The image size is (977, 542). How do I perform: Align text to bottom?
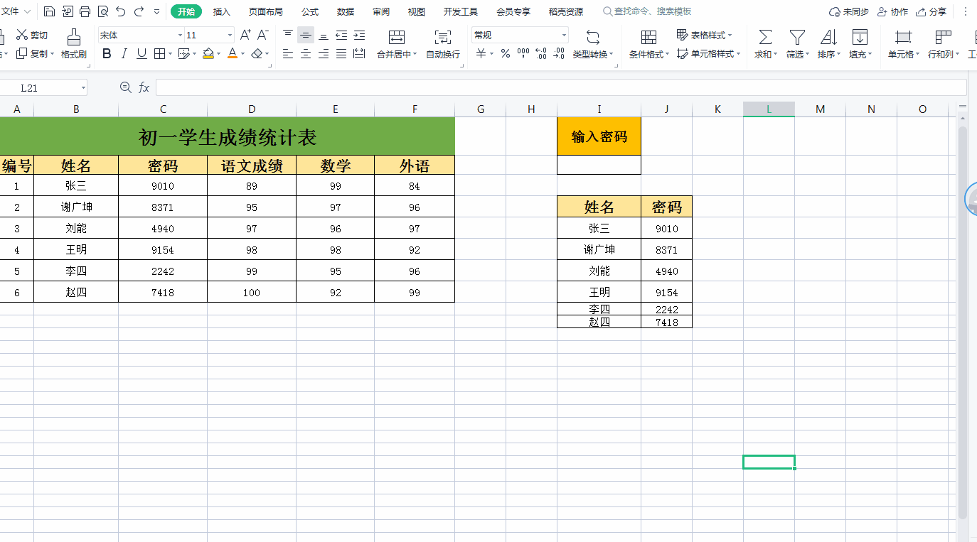coord(324,35)
